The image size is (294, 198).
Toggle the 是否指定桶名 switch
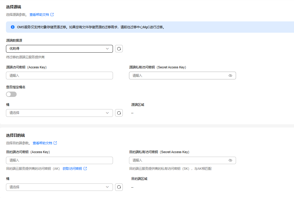tap(11, 94)
